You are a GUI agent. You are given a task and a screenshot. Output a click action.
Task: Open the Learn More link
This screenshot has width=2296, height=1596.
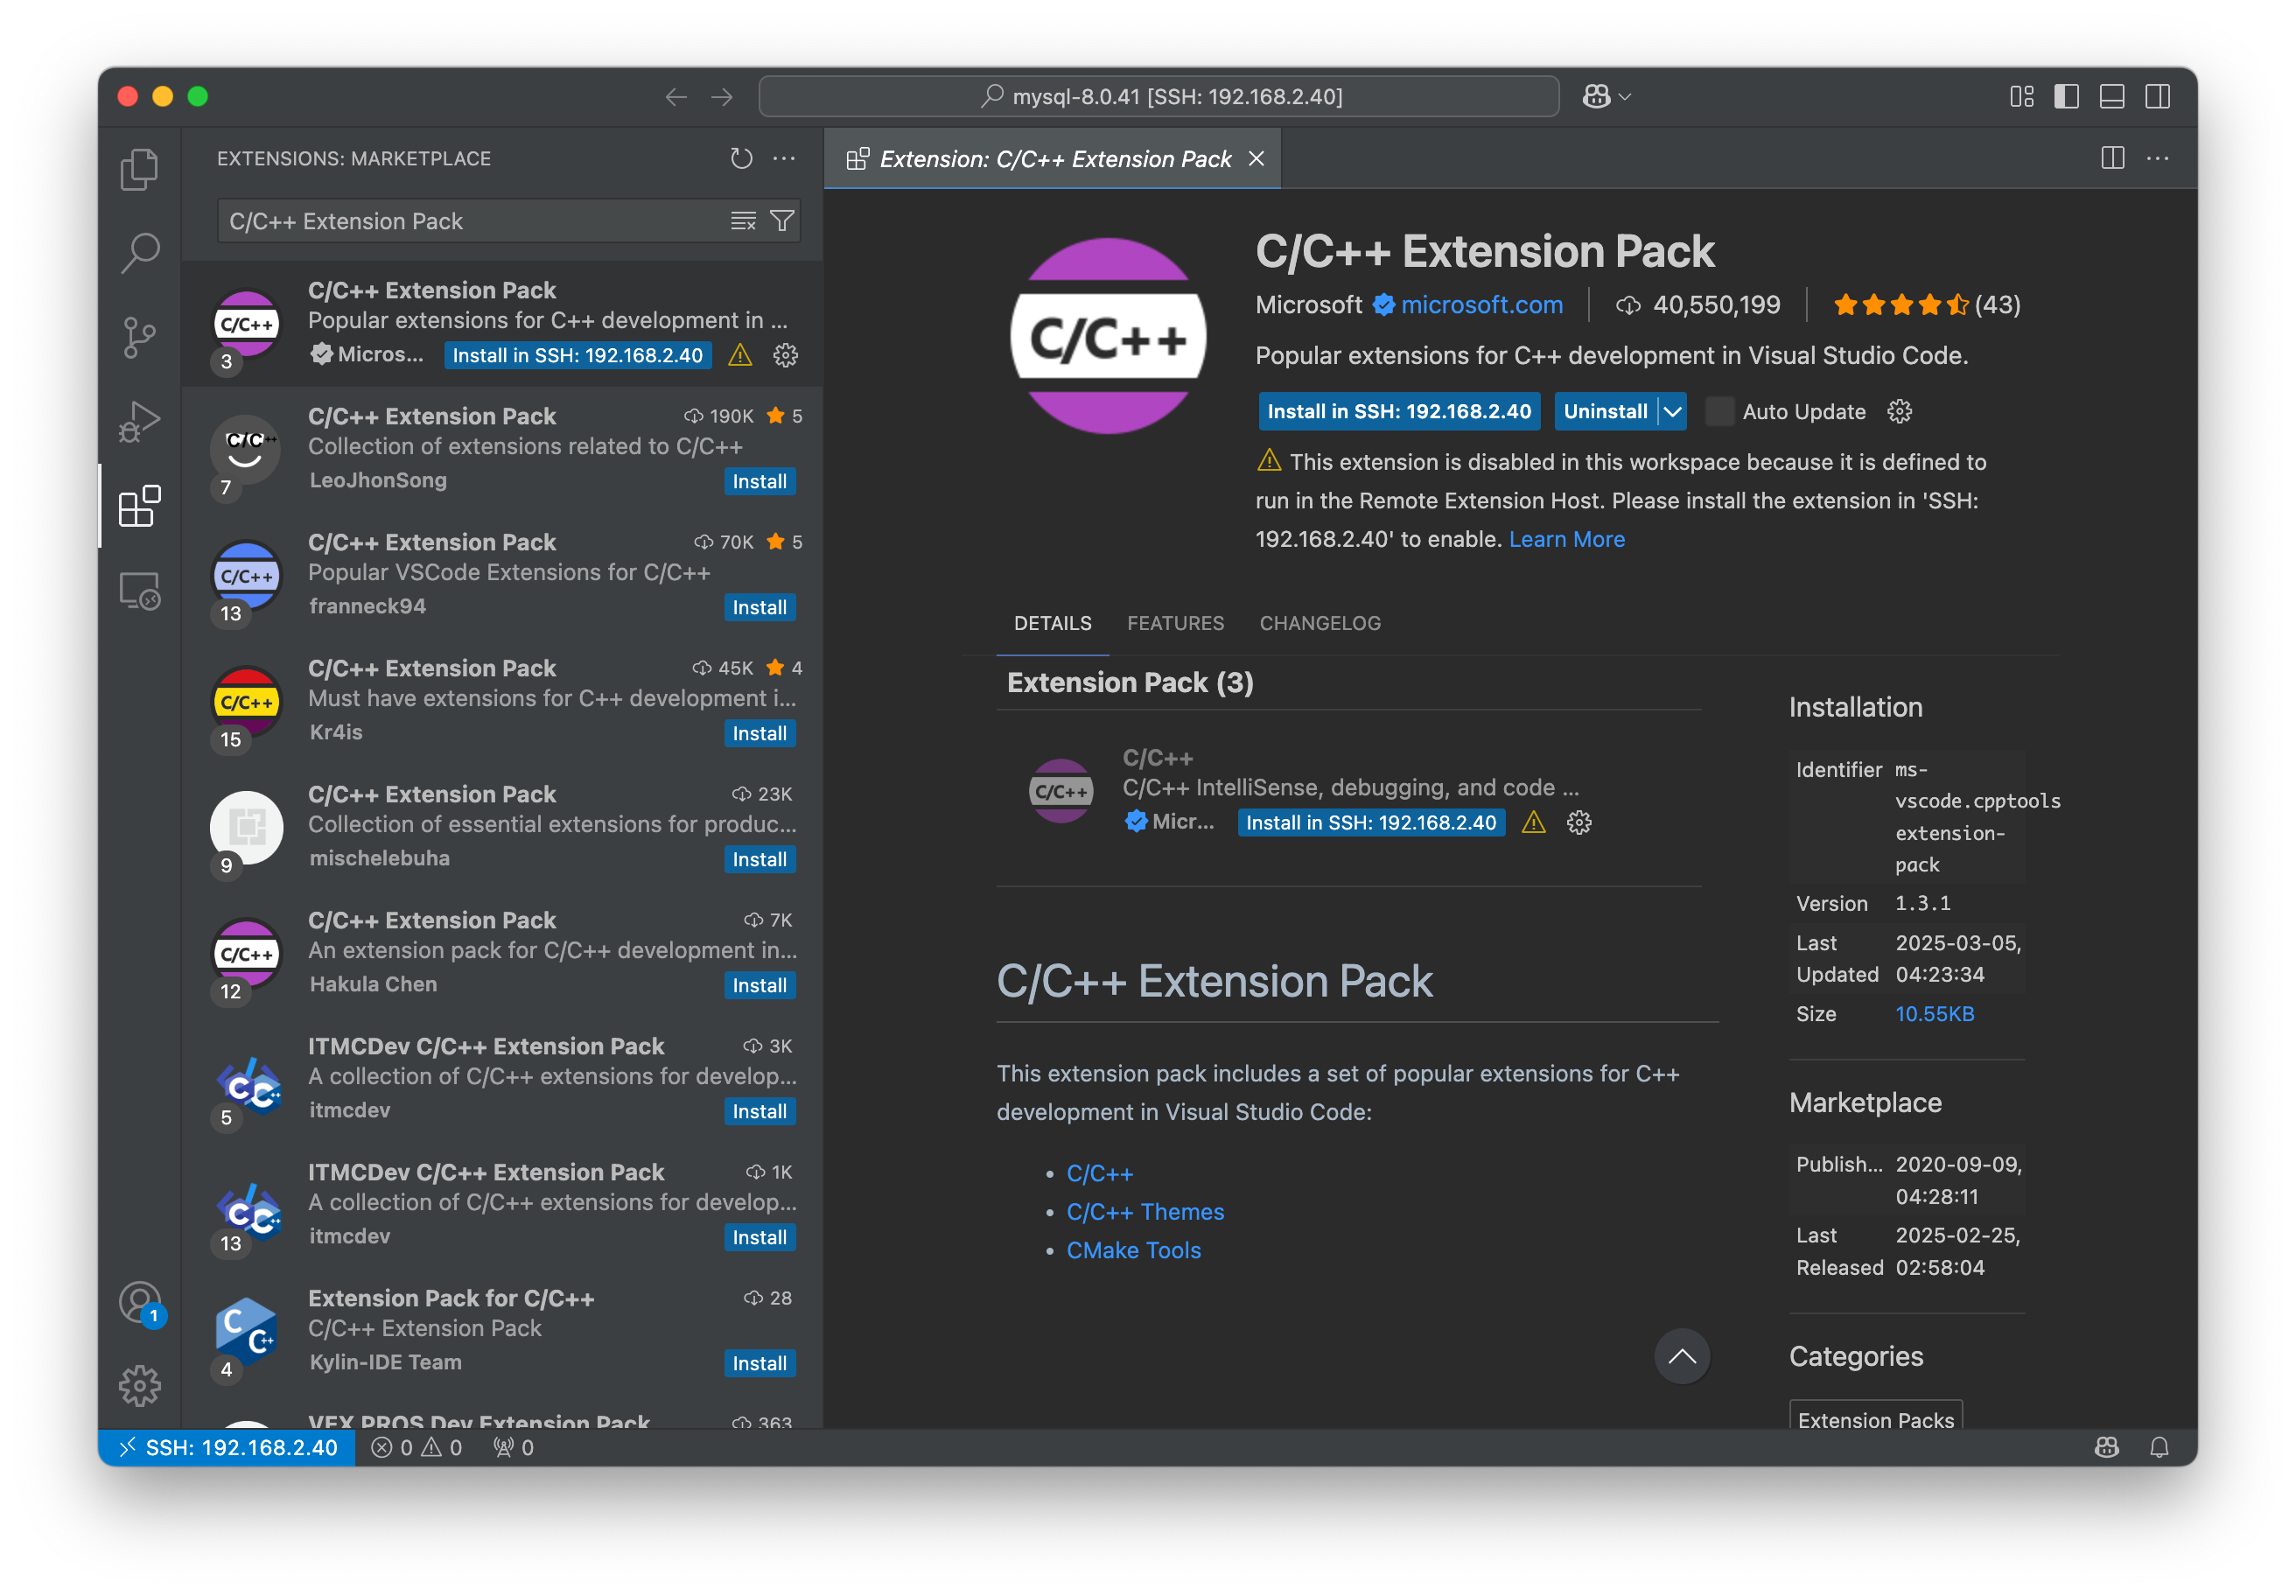coord(1566,539)
